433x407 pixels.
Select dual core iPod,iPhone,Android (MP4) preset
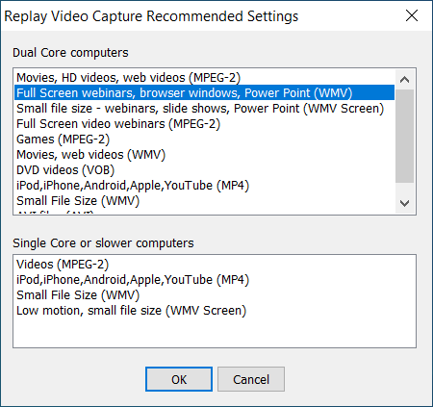point(205,186)
